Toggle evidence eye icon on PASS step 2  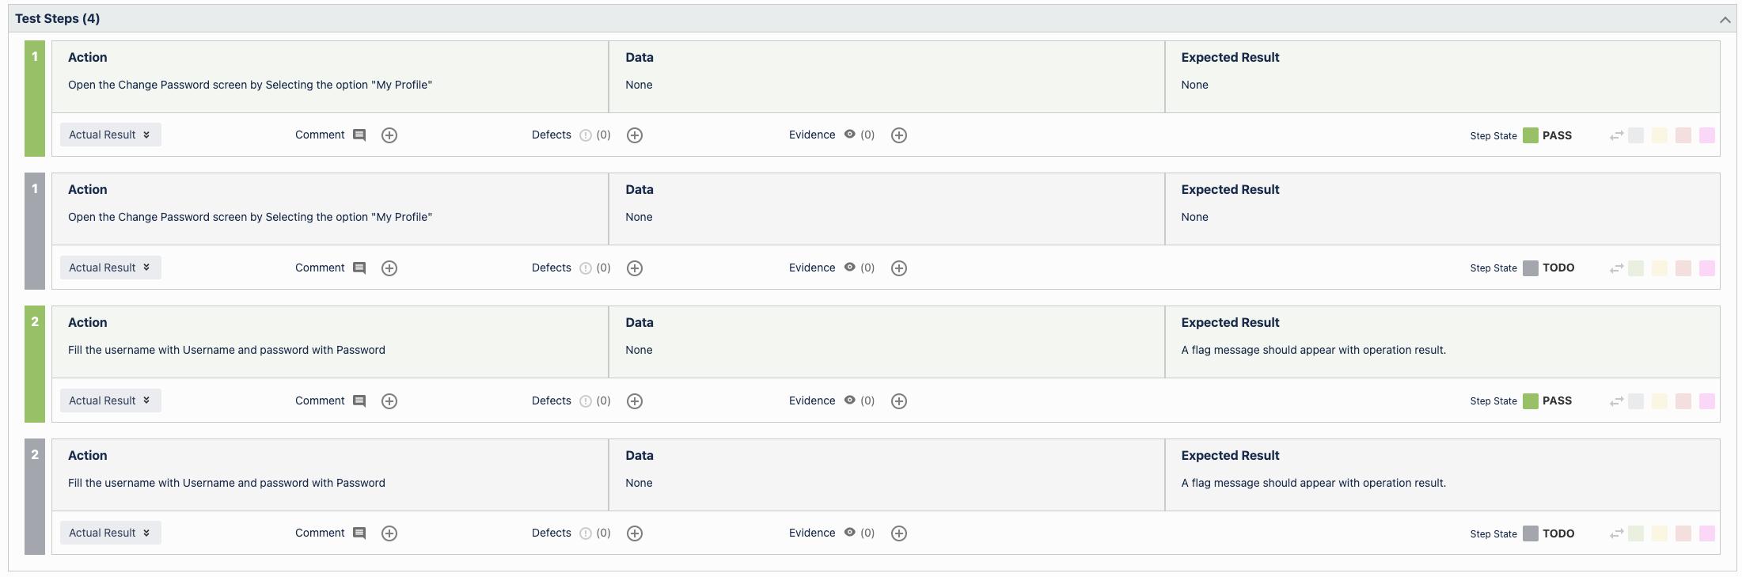[x=849, y=400]
